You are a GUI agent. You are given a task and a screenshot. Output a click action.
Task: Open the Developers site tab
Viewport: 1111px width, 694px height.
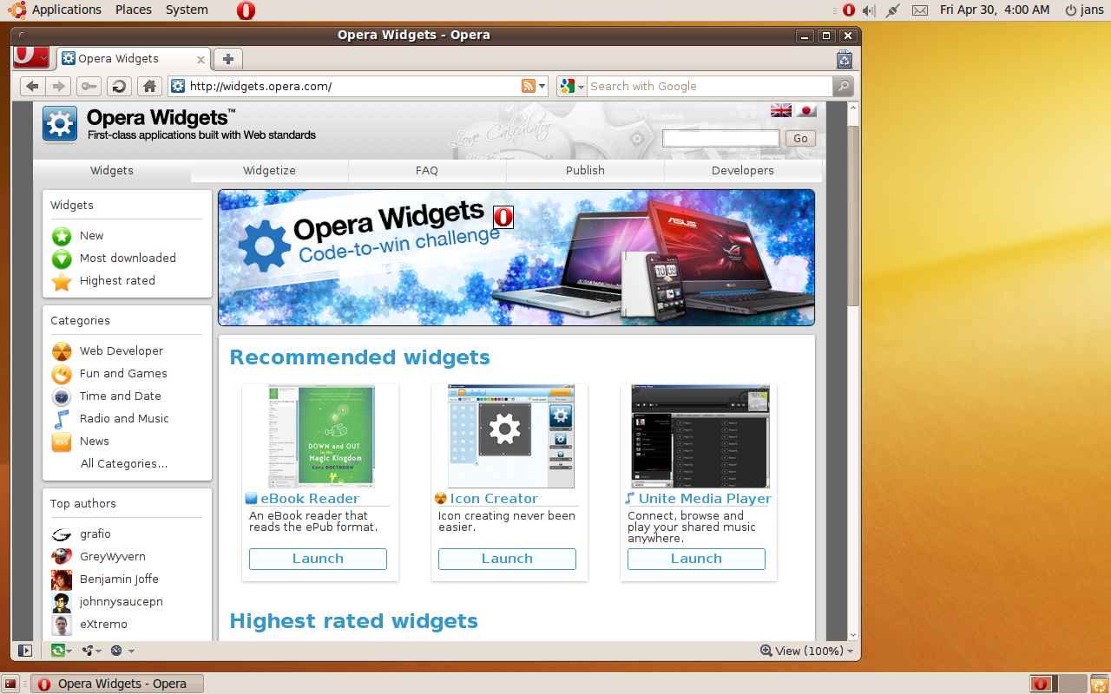[x=743, y=171]
